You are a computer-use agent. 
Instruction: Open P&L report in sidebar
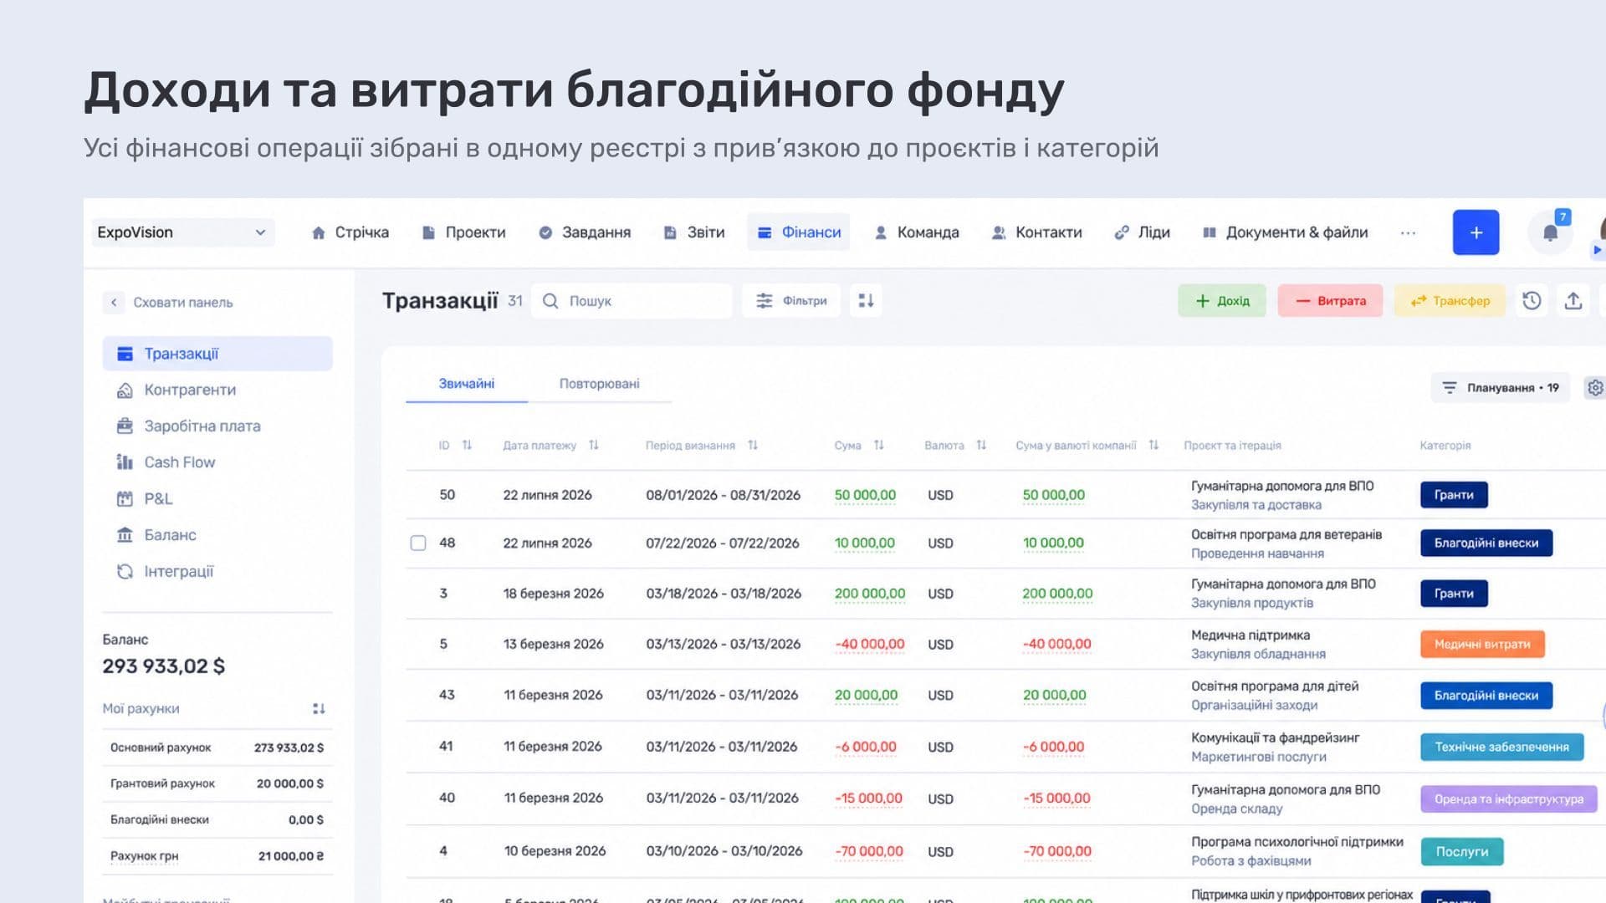click(217, 499)
